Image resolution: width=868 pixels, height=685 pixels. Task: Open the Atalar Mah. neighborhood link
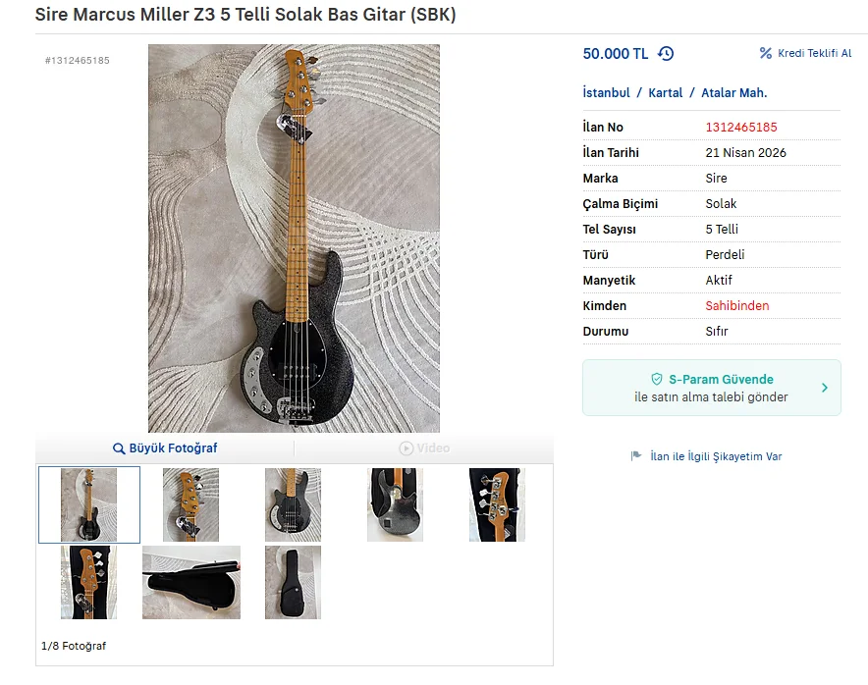pos(733,92)
